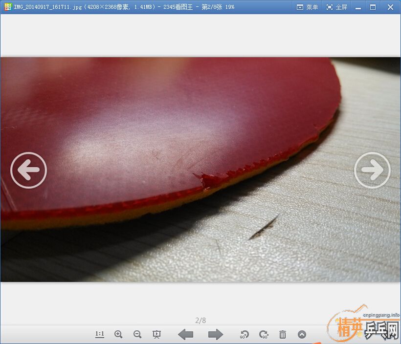401x344 pixels.
Task: Click the large right arrow overlay on the photo
Action: point(372,170)
